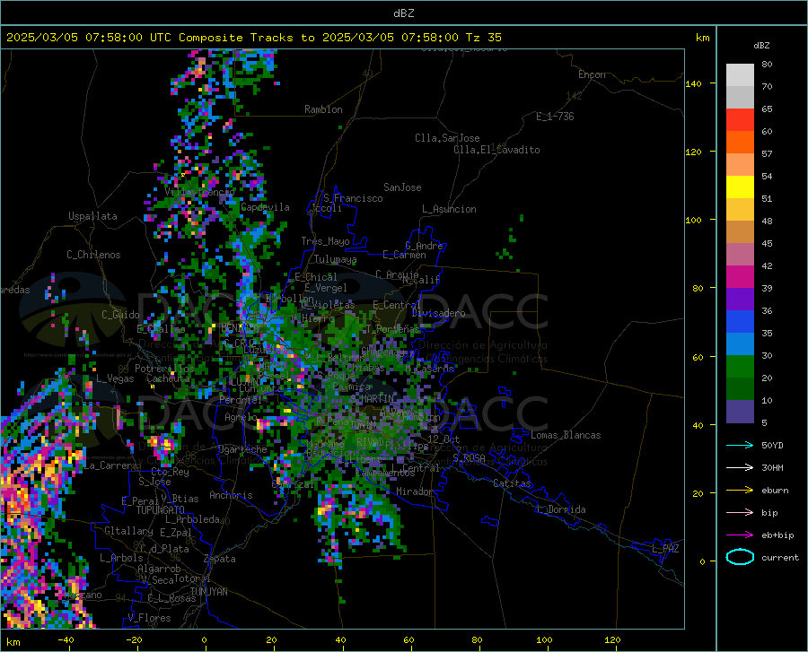Select the red 60–65 dBZ swatch
This screenshot has width=808, height=652.
740,120
